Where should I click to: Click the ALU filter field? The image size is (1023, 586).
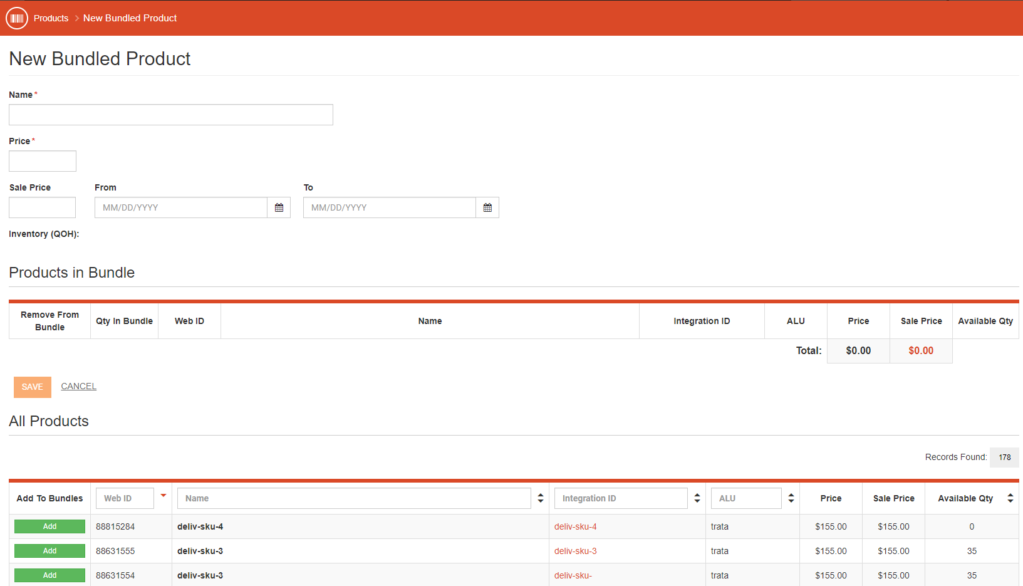pyautogui.click(x=746, y=498)
